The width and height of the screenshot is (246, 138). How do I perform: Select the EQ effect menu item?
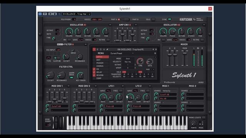pyautogui.click(x=102, y=69)
